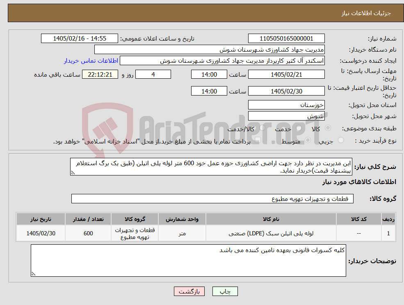Click the response deadline hour 14:00 field
The image size is (404, 305).
tap(209, 75)
